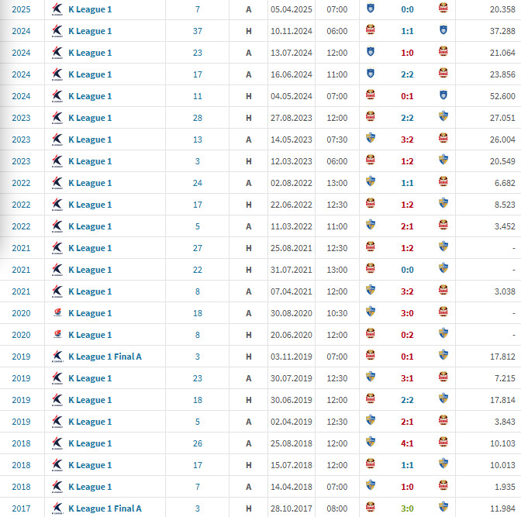Click away crest in 07.04.2021 row
The image size is (521, 517).
point(443,290)
